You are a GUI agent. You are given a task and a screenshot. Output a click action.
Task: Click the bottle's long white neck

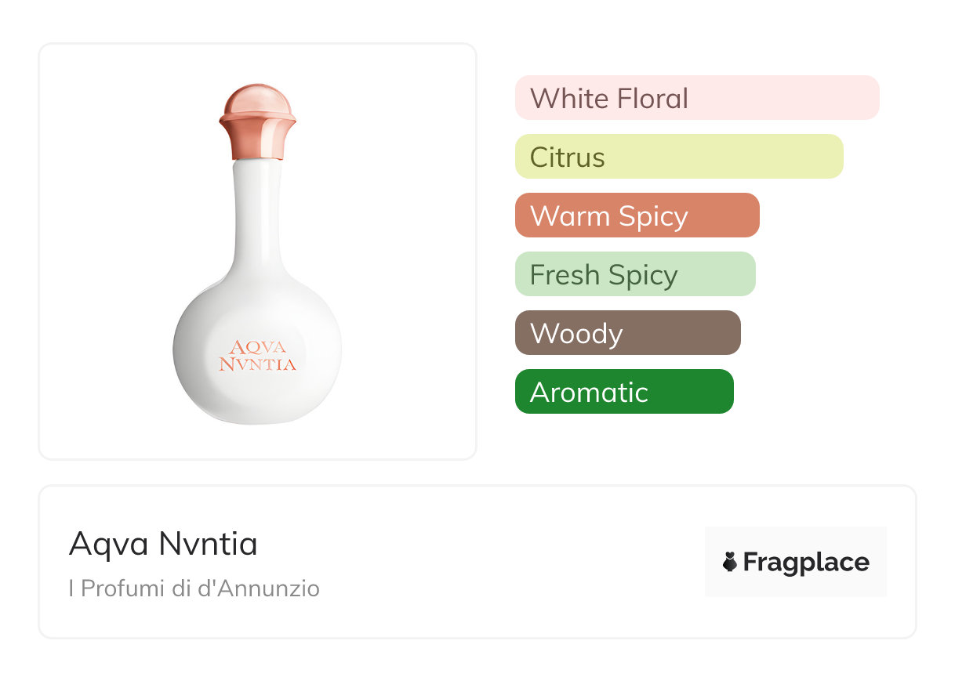point(257,212)
